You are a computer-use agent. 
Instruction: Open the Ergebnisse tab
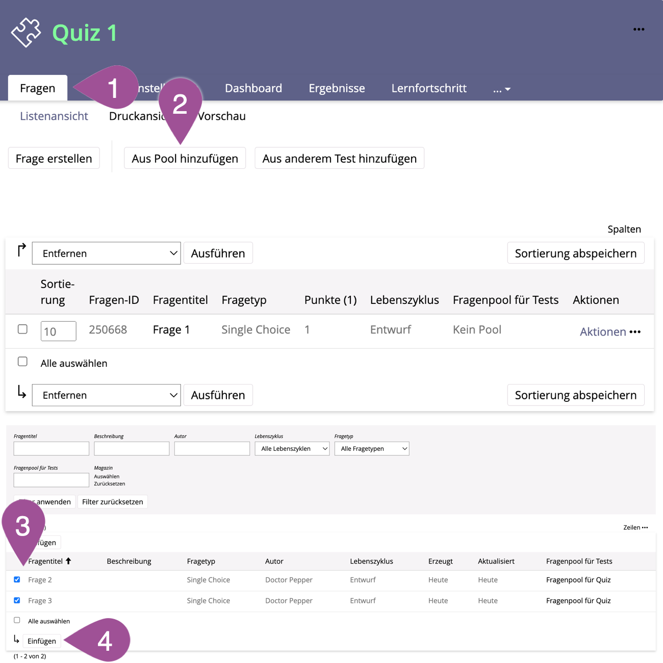pos(337,88)
